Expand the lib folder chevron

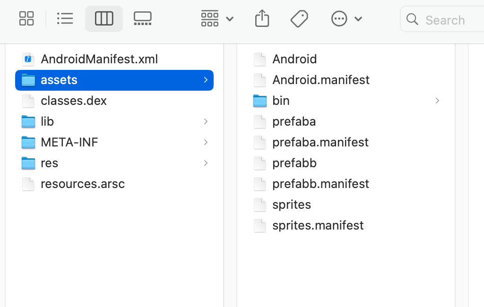pos(206,121)
